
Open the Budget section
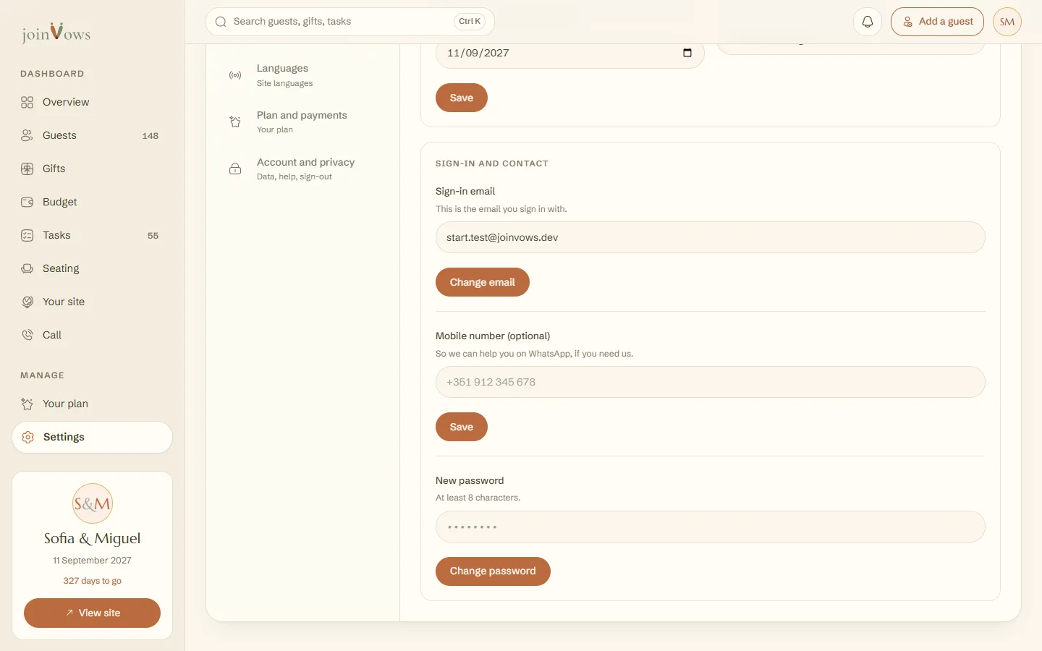point(93,203)
